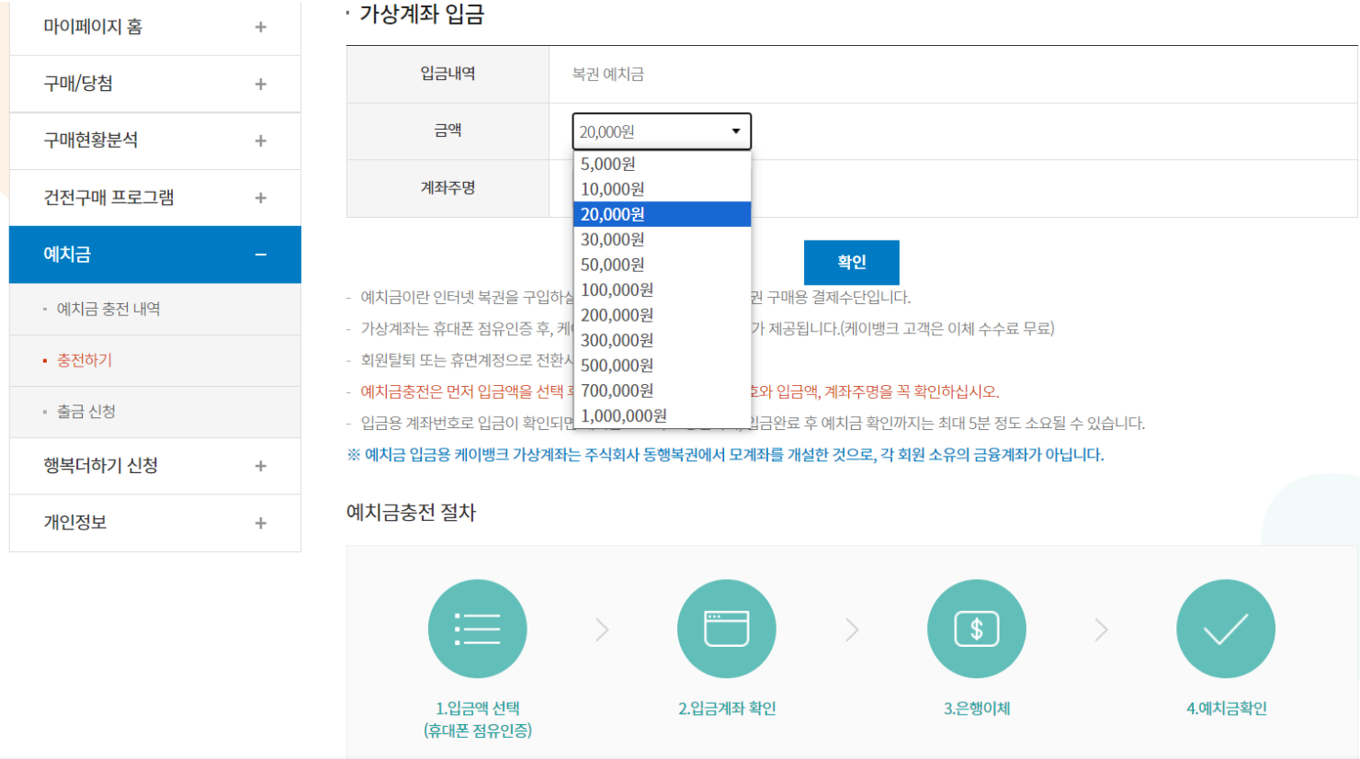1360x759 pixels.
Task: Open the 금액 amount dropdown arrow
Action: [x=737, y=130]
